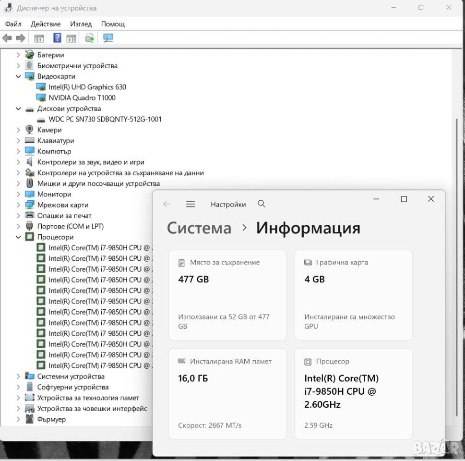Click the scan for hardware changes icon

[x=108, y=38]
